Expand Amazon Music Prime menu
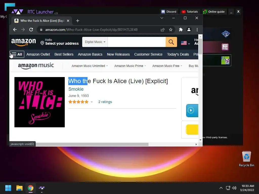Viewport: 259px width, 194px height. click(x=130, y=66)
